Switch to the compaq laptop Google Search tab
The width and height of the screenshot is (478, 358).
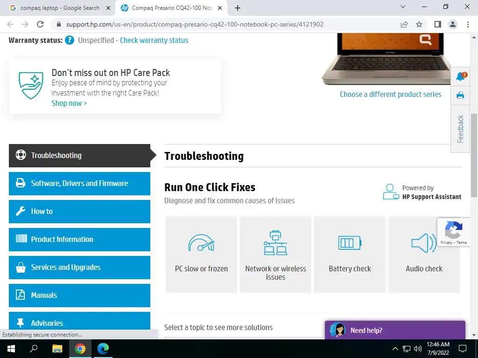pyautogui.click(x=59, y=8)
